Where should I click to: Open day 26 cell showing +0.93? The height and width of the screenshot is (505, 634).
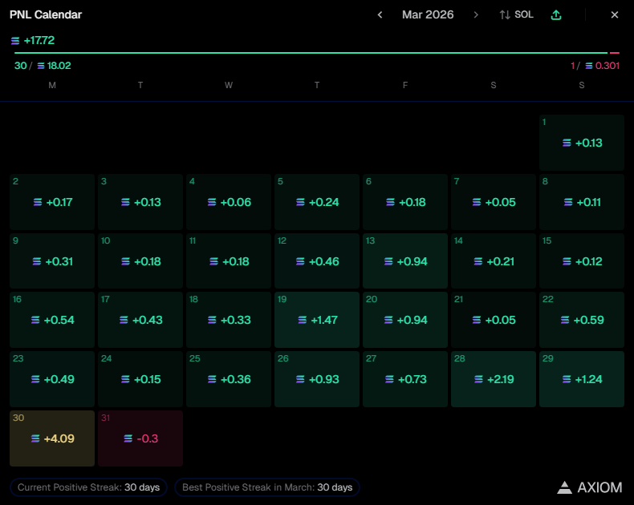tap(317, 379)
